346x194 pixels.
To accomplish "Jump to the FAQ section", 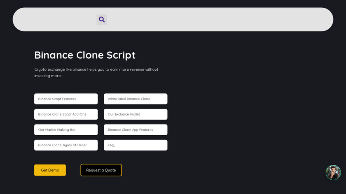I will coord(136,145).
